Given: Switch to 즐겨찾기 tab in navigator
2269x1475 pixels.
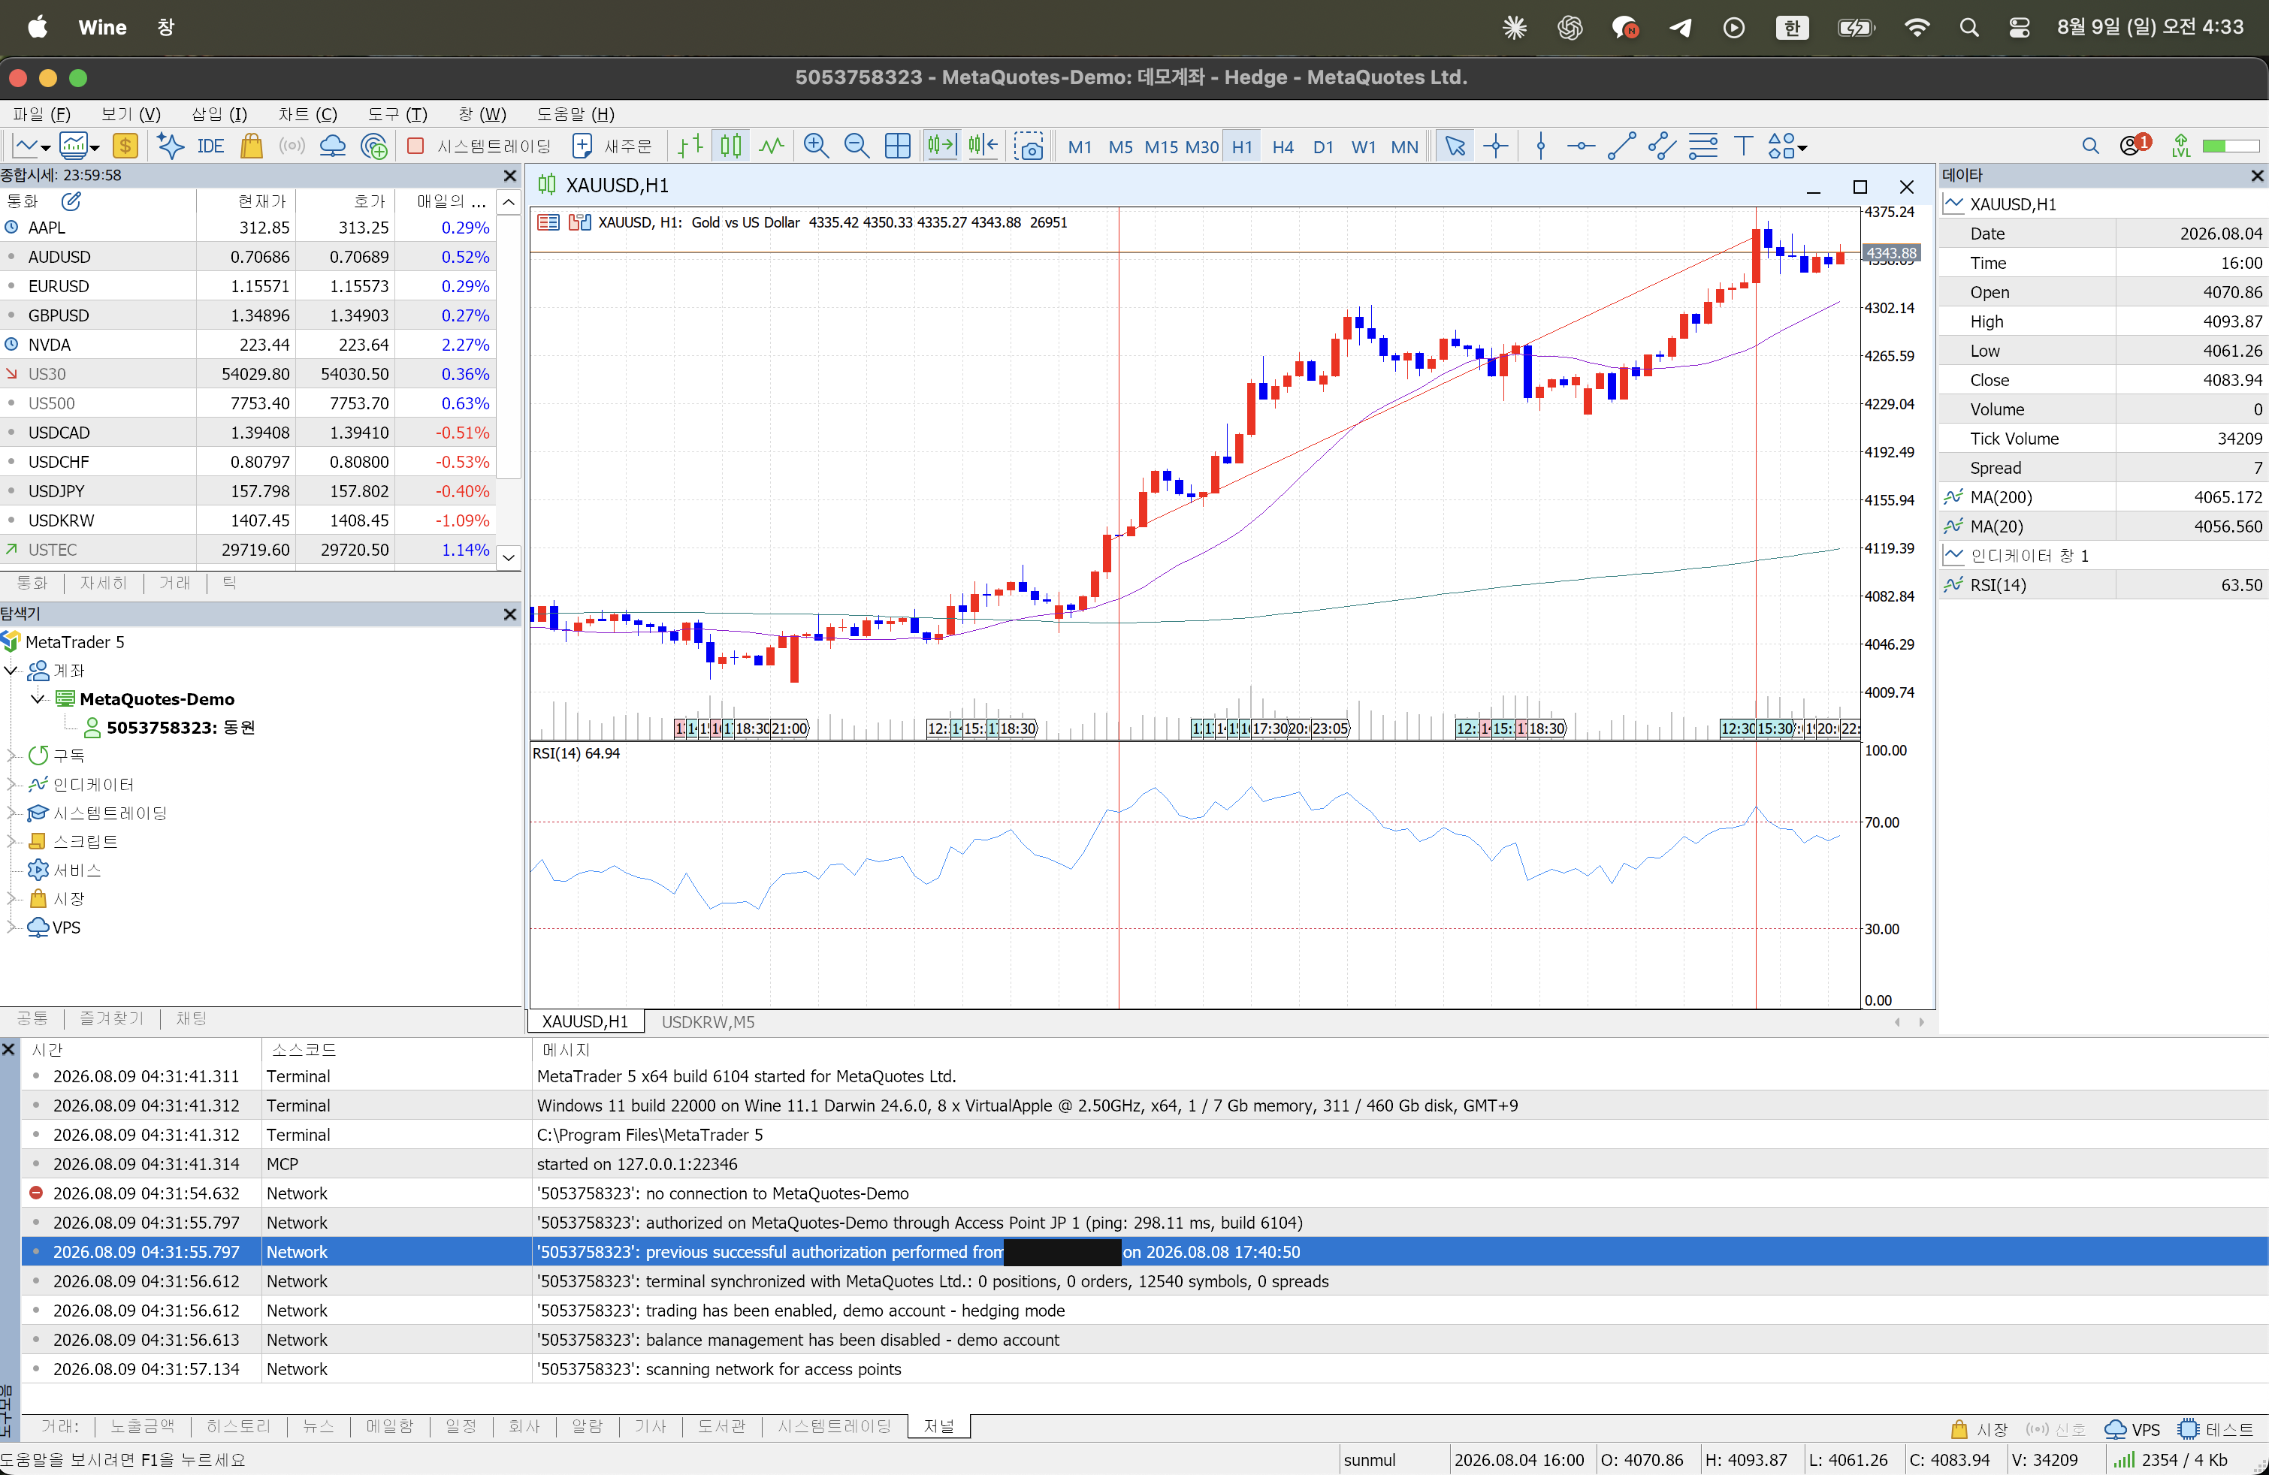Looking at the screenshot, I should (x=111, y=1018).
